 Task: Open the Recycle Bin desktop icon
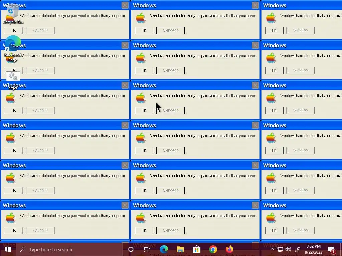click(13, 13)
